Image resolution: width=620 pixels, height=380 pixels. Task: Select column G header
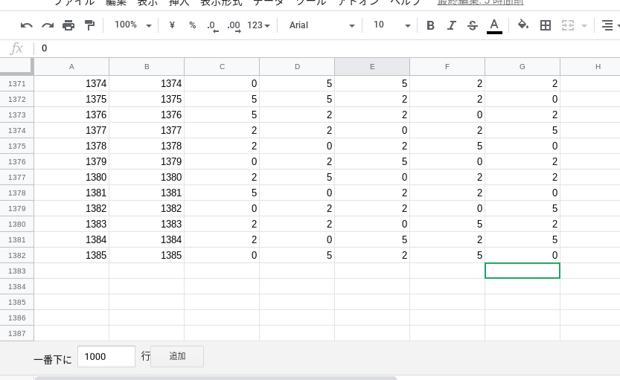pyautogui.click(x=522, y=67)
